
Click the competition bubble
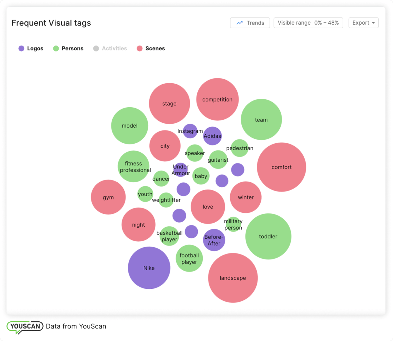(x=217, y=99)
